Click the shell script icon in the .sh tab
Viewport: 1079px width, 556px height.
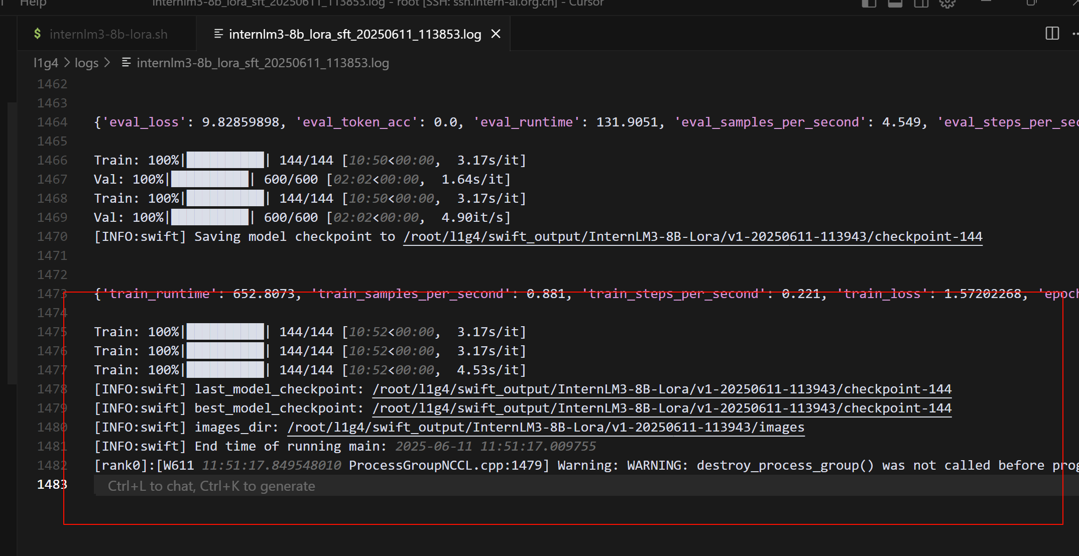pos(37,34)
